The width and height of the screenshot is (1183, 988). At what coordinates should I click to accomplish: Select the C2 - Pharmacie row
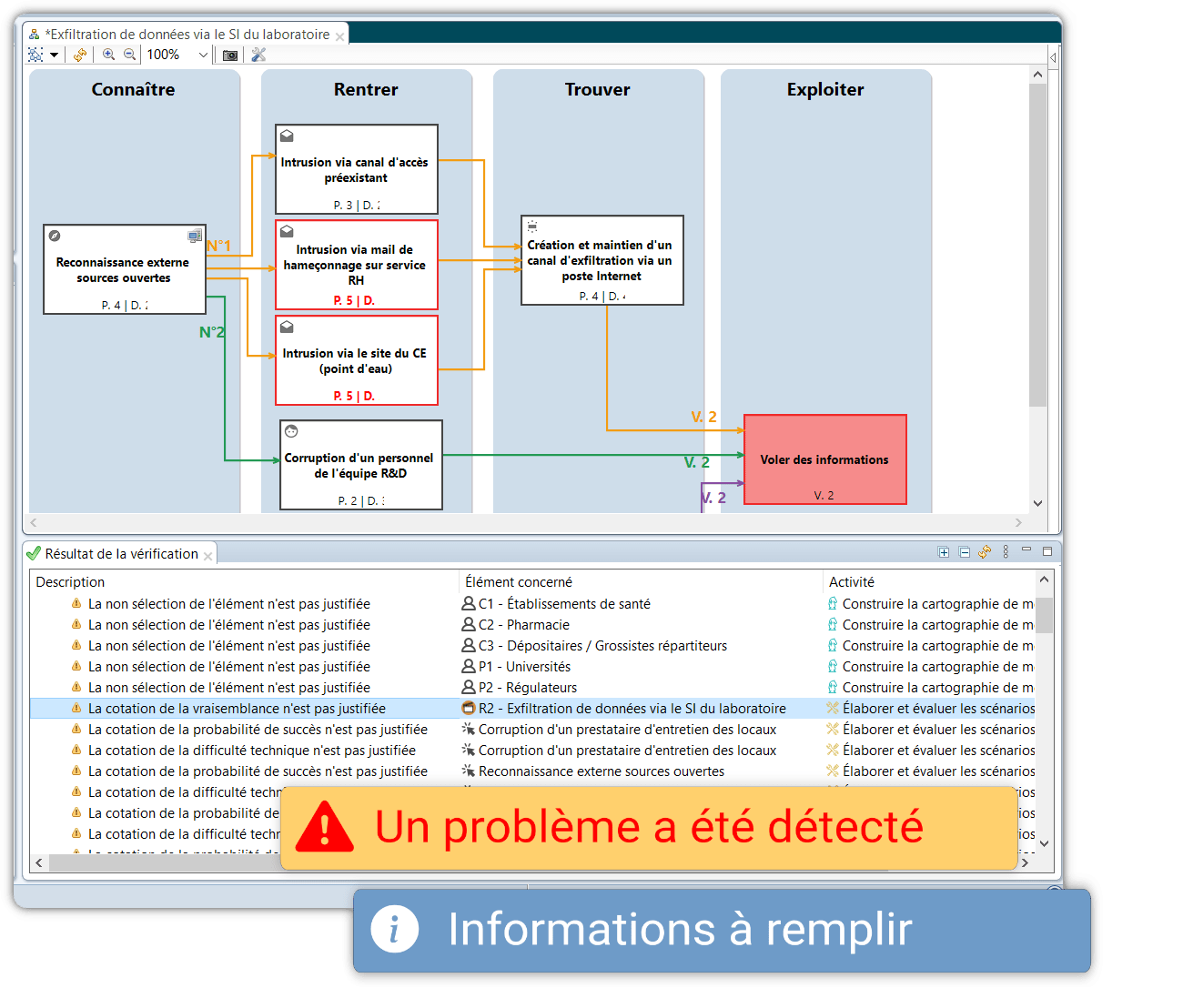point(533,625)
